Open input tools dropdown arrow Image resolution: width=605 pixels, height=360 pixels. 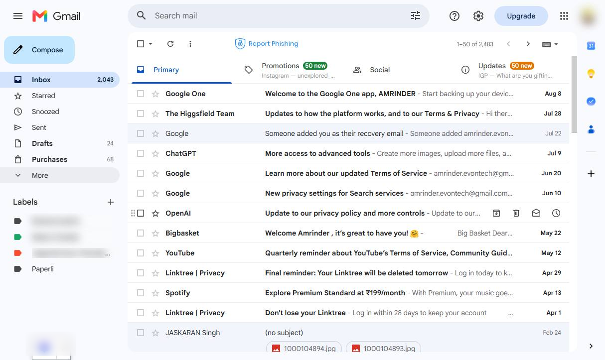[556, 44]
